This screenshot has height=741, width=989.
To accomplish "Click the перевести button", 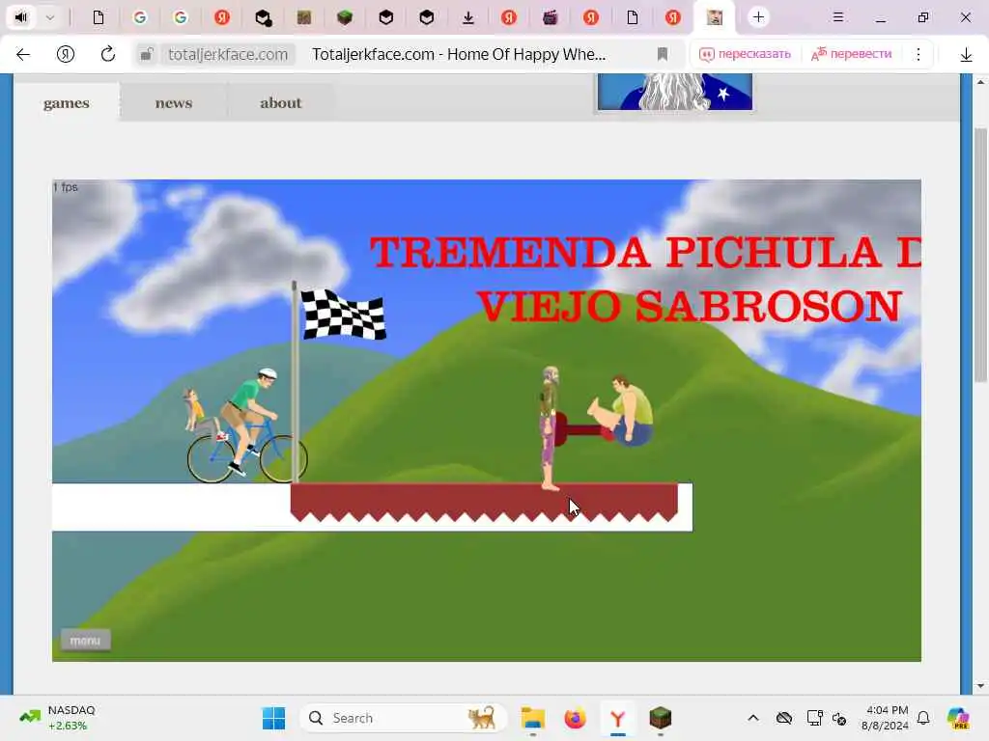I will point(852,54).
